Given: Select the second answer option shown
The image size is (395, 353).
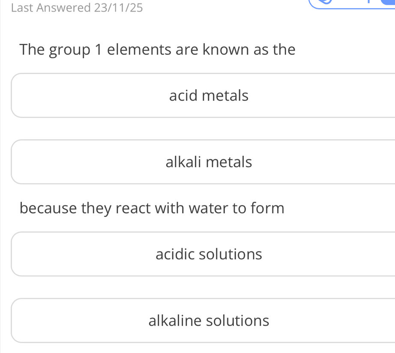Looking at the screenshot, I should click(x=209, y=162).
